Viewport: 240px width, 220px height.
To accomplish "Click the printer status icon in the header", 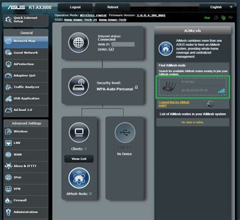I will 216,18.
